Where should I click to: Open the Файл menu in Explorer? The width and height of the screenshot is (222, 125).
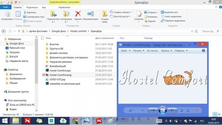pos(6,7)
